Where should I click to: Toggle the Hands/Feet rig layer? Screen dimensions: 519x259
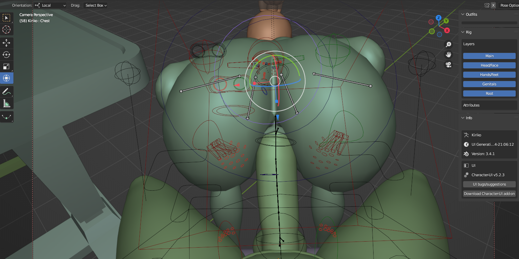pyautogui.click(x=489, y=75)
